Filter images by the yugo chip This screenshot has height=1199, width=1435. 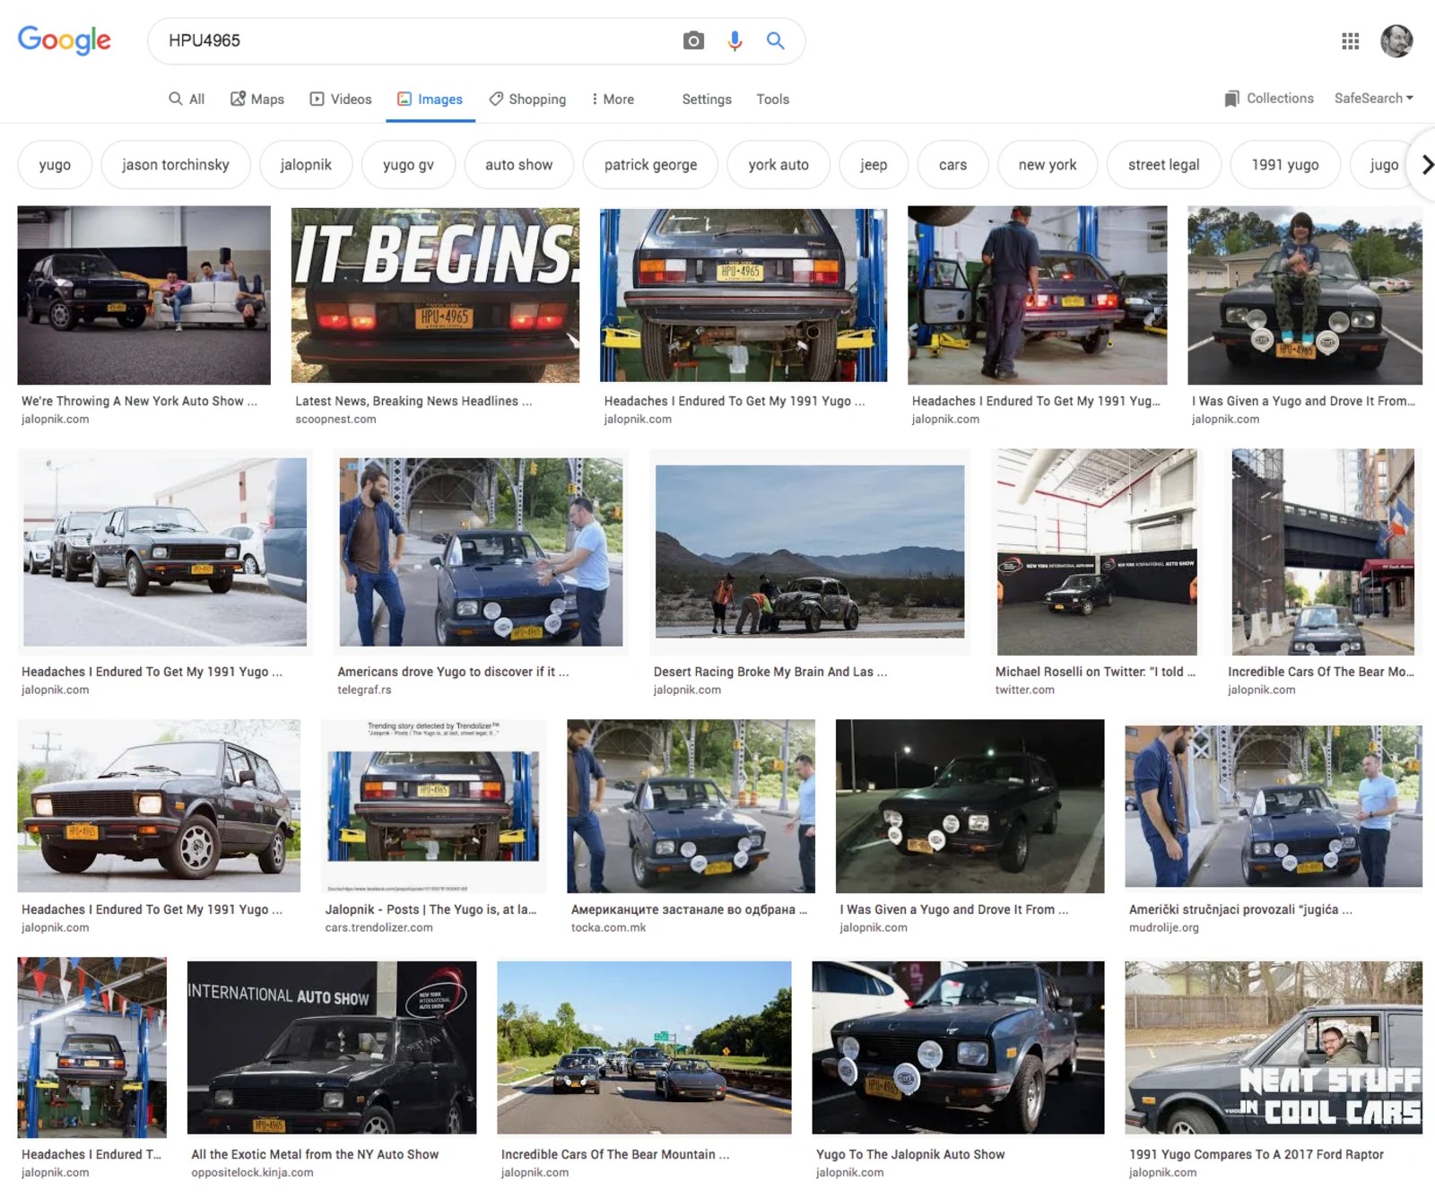click(55, 165)
